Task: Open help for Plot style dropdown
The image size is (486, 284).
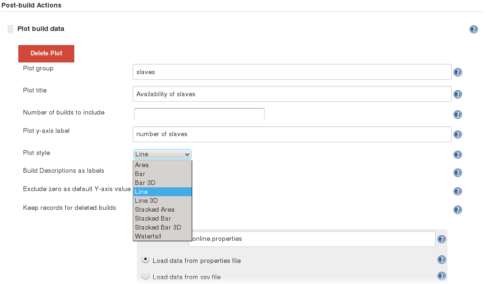Action: (x=458, y=155)
